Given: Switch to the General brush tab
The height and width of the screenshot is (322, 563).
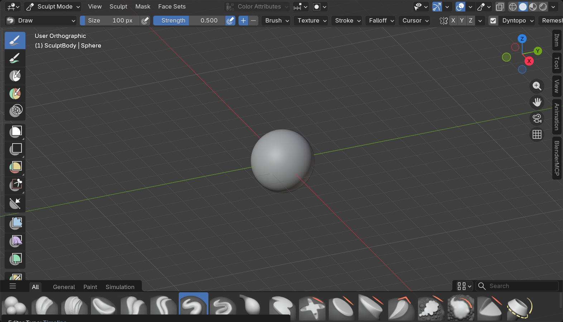Looking at the screenshot, I should click(x=64, y=287).
